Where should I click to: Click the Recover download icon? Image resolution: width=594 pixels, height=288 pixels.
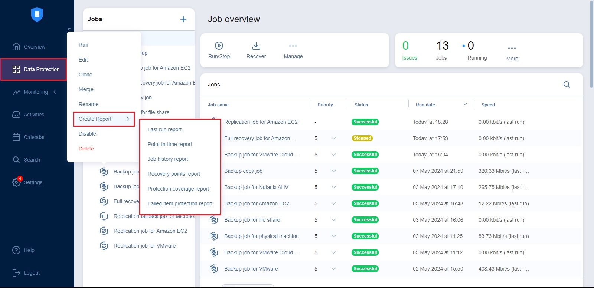click(256, 46)
